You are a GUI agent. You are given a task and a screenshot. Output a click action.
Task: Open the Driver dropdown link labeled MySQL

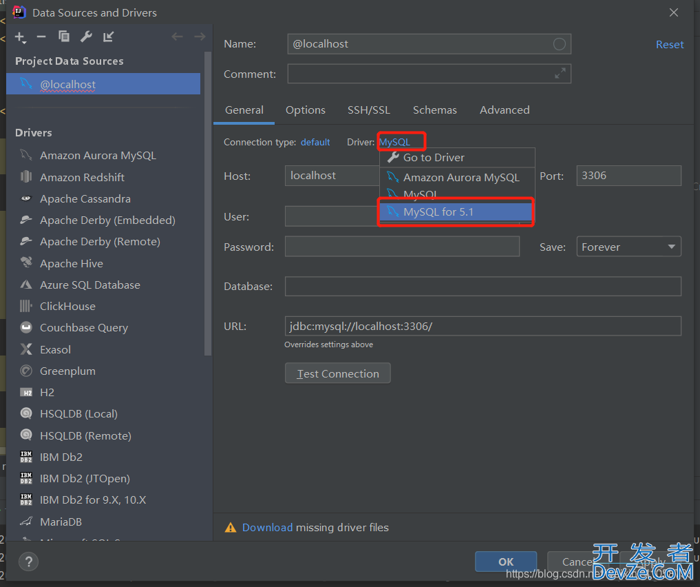394,142
